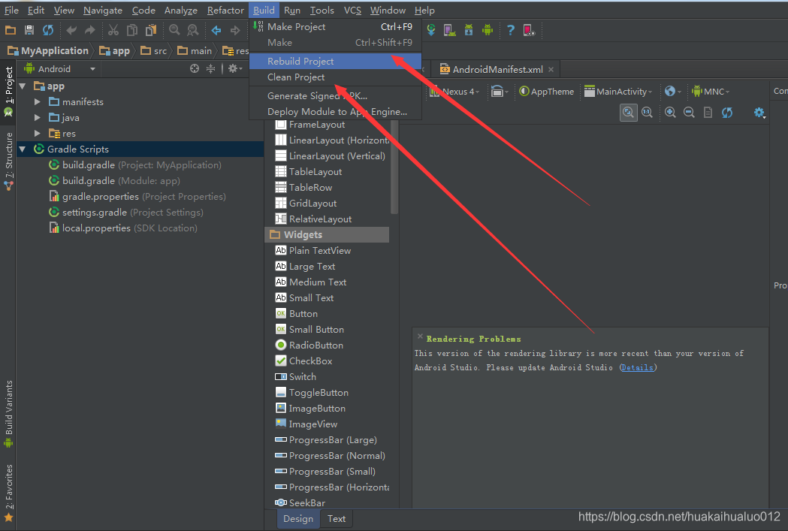This screenshot has width=788, height=531.
Task: Click the Sync Project with Gradle icon
Action: (x=431, y=30)
